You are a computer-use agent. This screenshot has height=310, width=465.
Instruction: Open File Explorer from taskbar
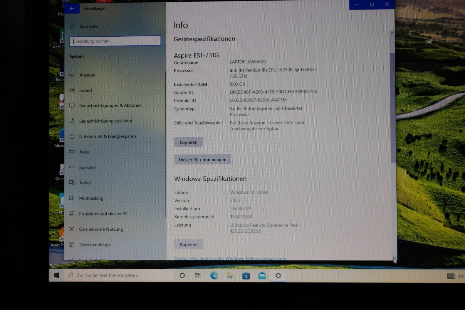(x=230, y=275)
